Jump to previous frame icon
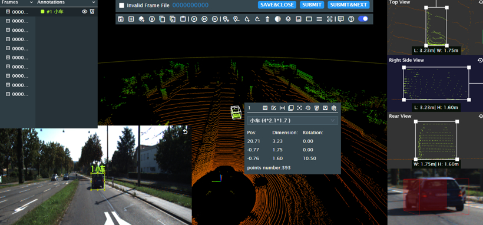The width and height of the screenshot is (483, 225). tap(204, 19)
